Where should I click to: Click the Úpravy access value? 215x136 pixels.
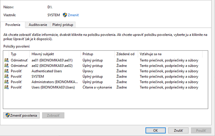point(88,71)
